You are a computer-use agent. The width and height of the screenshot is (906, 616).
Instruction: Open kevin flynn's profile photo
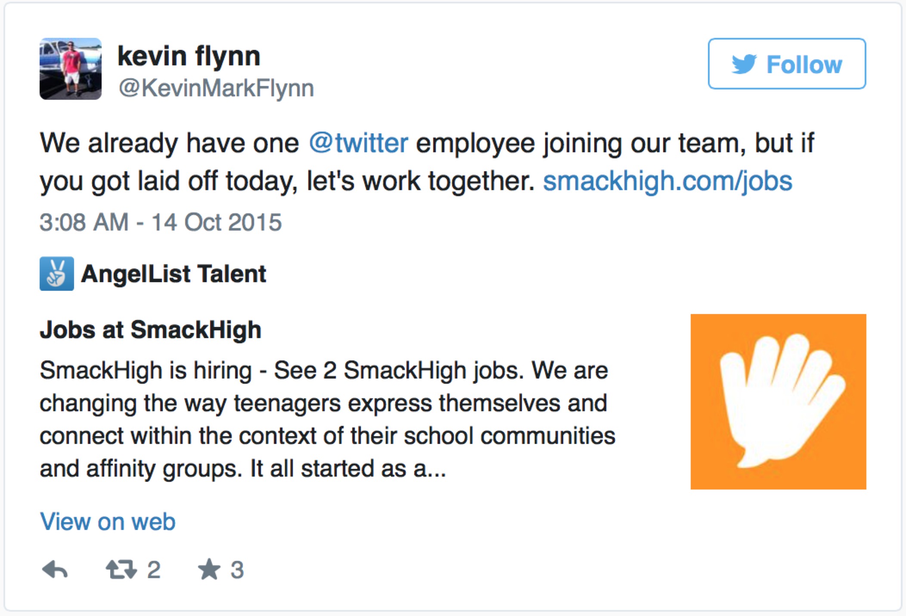[71, 69]
